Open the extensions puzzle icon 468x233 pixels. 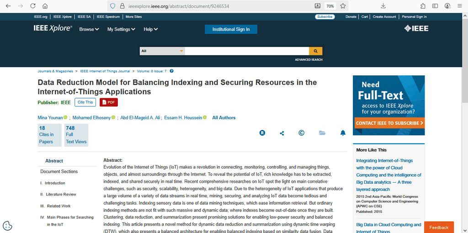[x=423, y=6]
